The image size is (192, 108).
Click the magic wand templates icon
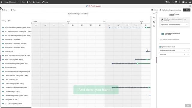coord(162,20)
